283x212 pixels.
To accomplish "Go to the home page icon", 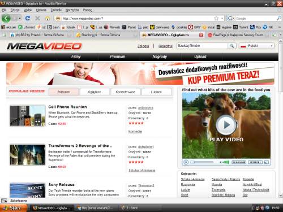I will 48,18.
